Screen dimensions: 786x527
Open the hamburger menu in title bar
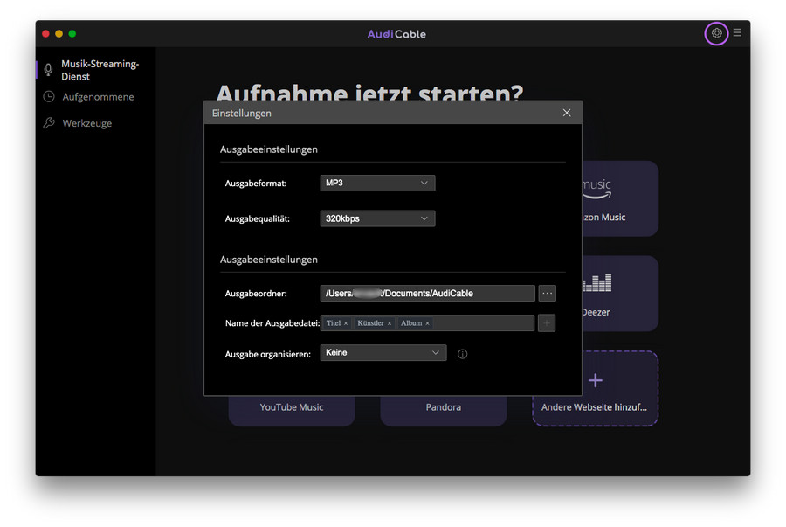[737, 32]
